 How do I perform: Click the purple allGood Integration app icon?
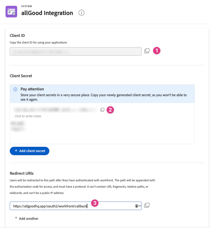(11, 12)
